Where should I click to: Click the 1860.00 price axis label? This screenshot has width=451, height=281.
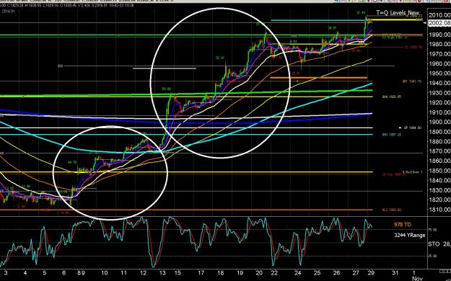pyautogui.click(x=439, y=161)
